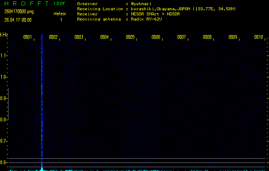Viewport: 269px width, 171px height.
Task: Select the filename 2604170800.png
Action: tap(19, 12)
